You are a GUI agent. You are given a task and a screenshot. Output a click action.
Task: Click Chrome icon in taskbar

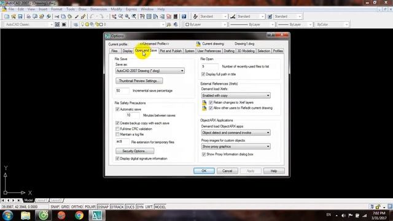tap(79, 215)
